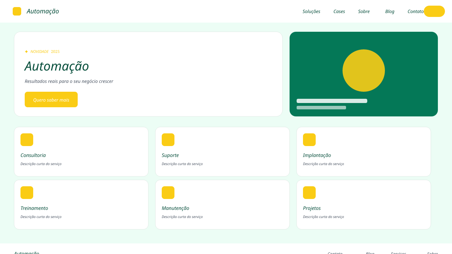Click the description under Implantação
Image resolution: width=452 pixels, height=254 pixels.
323,164
